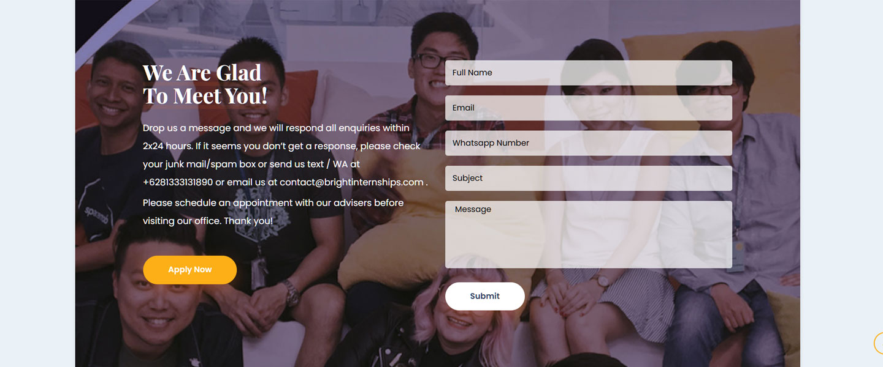The image size is (883, 367).
Task: Focus the Message text area
Action: pyautogui.click(x=589, y=235)
